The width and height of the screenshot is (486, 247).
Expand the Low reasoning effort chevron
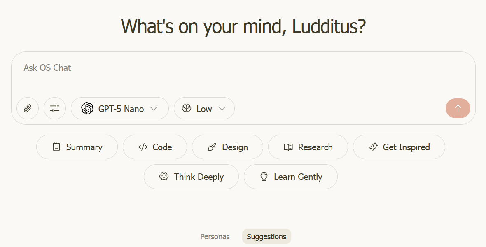click(x=222, y=108)
